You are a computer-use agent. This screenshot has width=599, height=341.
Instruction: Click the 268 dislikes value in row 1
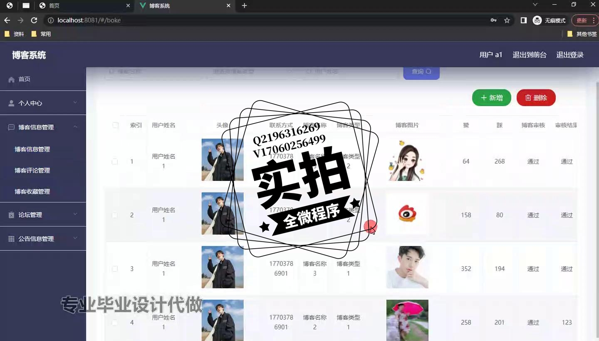[x=500, y=161]
